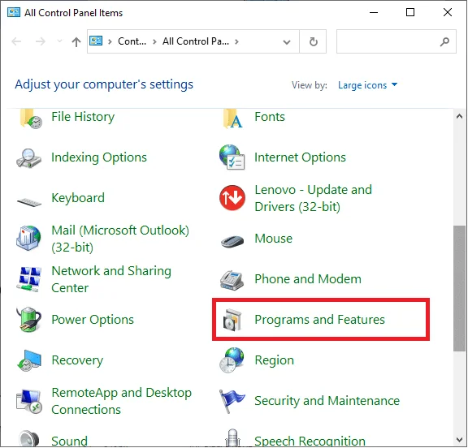Viewport: 468px width, 448px height.
Task: Open the Recovery link
Action: [77, 360]
